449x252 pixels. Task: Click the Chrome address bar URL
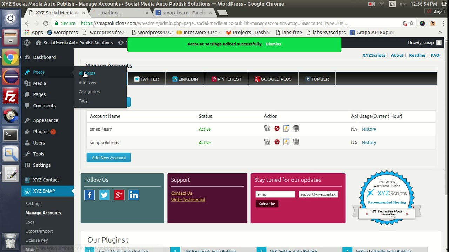[x=215, y=23]
